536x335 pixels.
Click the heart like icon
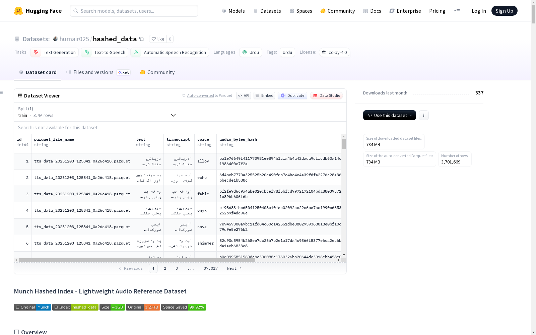154,39
